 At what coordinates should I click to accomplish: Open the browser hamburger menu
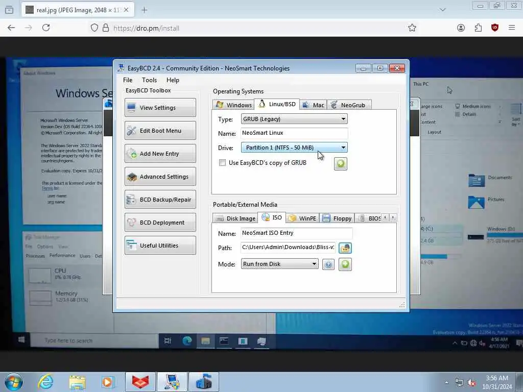point(512,28)
